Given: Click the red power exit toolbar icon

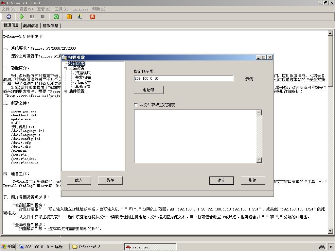Looking at the screenshot, I should (93, 17).
